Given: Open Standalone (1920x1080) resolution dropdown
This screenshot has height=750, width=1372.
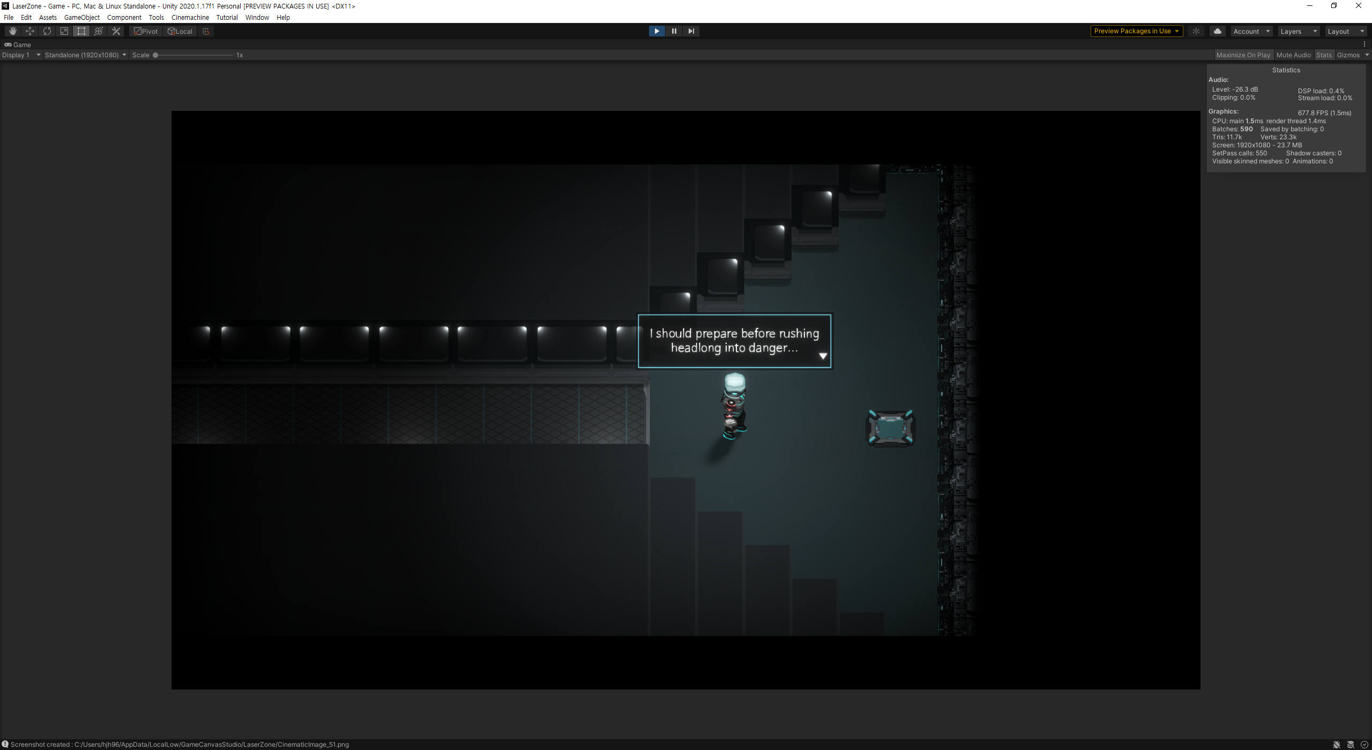Looking at the screenshot, I should (x=86, y=55).
